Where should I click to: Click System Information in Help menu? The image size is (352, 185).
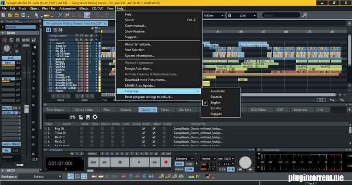point(140,55)
